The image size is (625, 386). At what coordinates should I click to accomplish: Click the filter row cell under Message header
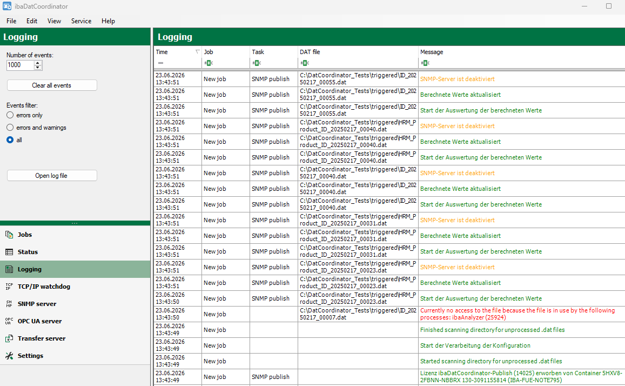521,63
